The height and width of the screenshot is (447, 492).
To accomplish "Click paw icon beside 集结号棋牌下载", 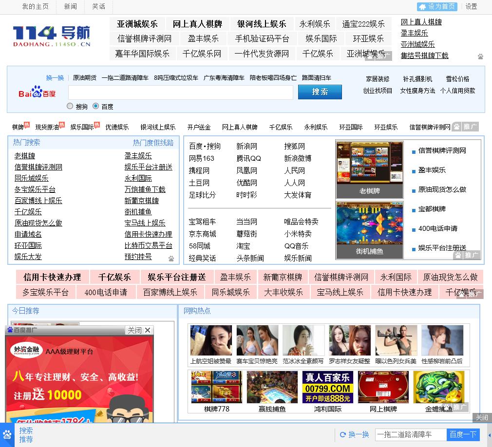I will point(480,56).
